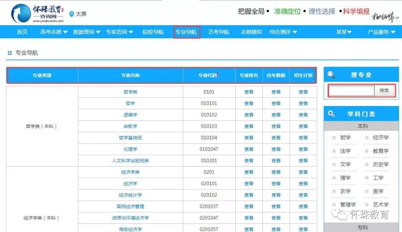Image resolution: width=402 pixels, height=232 pixels.
Task: Open the 综合测评 dropdown
Action: coord(283,32)
